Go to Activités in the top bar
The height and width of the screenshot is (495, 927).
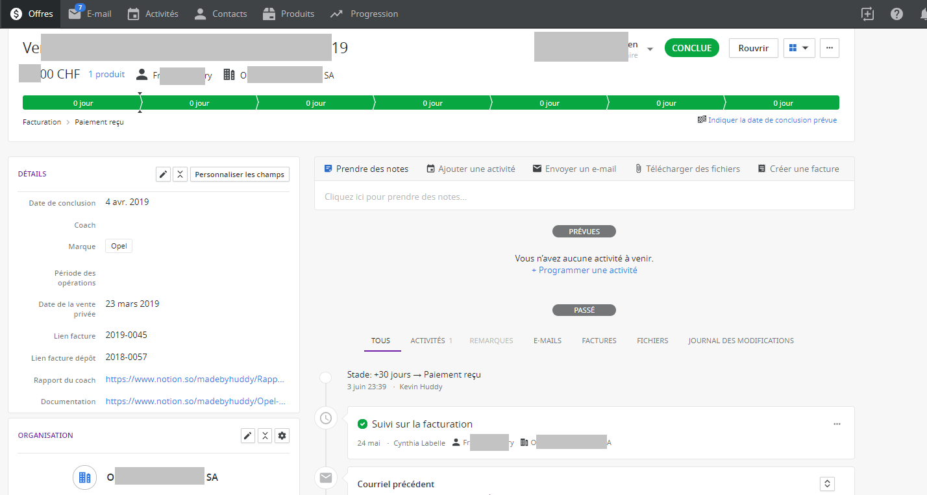(x=153, y=14)
